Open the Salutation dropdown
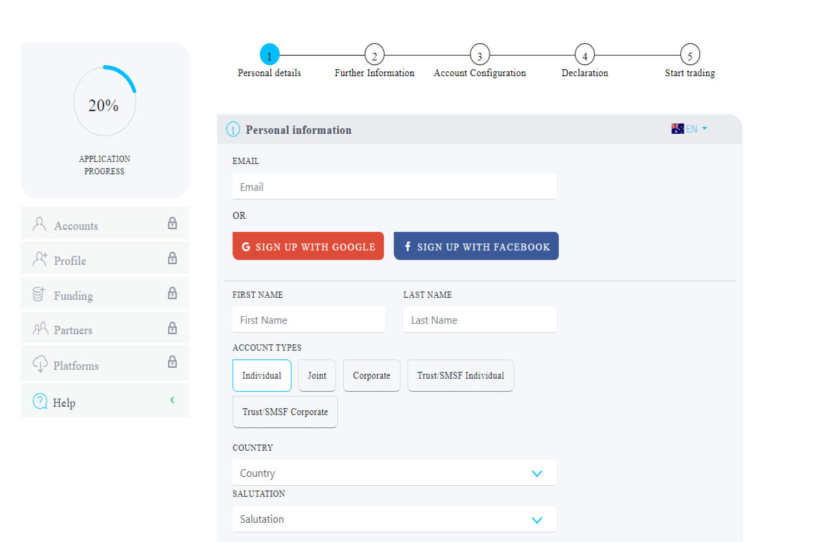Screen dimensions: 823x542 [394, 519]
